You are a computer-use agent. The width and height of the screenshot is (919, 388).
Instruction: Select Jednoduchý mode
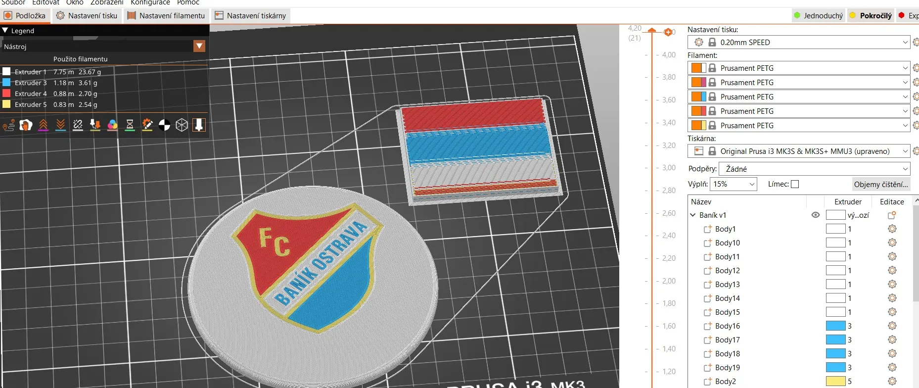pyautogui.click(x=818, y=15)
